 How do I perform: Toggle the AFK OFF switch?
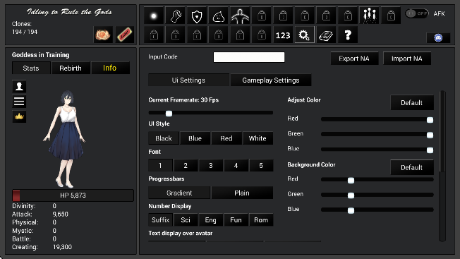(417, 13)
